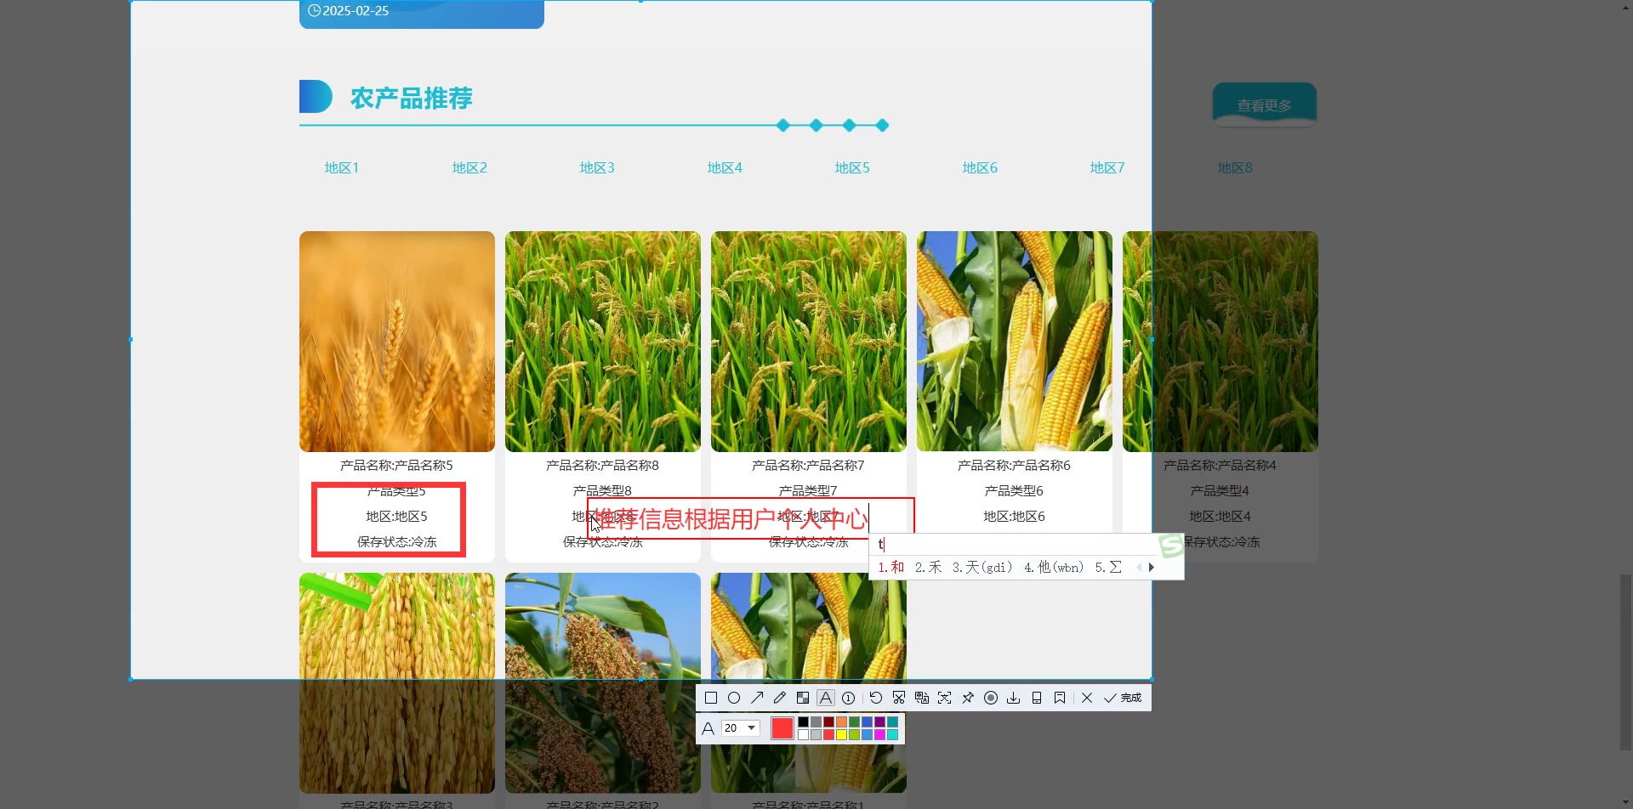Undo the last annotation

point(876,698)
